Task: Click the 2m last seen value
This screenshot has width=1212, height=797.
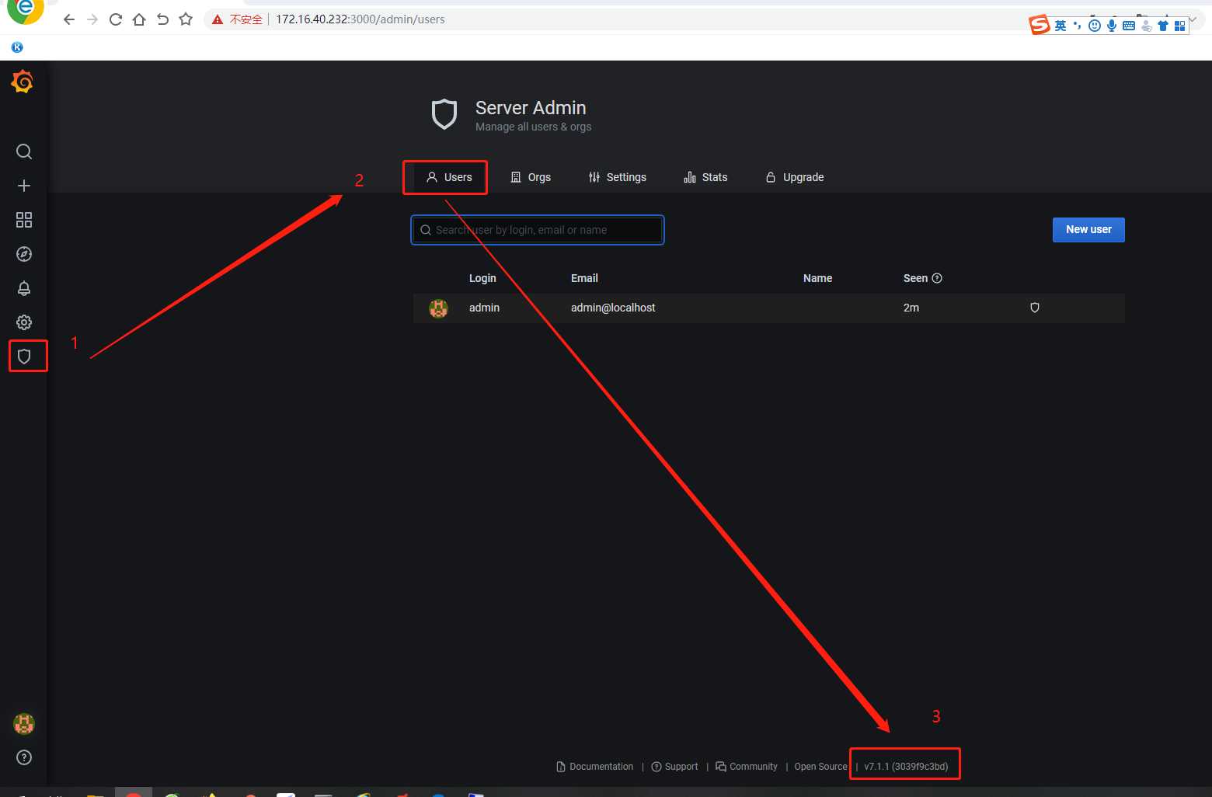Action: coord(911,308)
